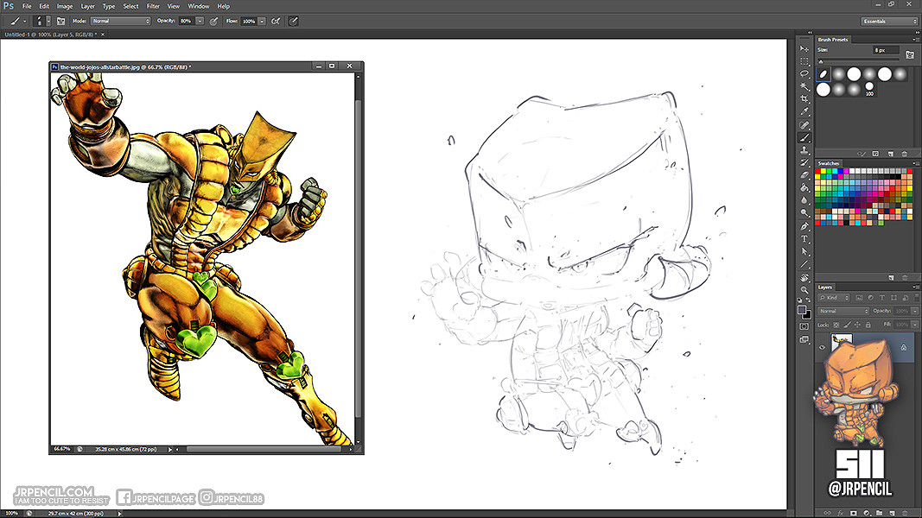This screenshot has width=922, height=518.
Task: Click the Layer 5 thumbnail
Action: [842, 343]
